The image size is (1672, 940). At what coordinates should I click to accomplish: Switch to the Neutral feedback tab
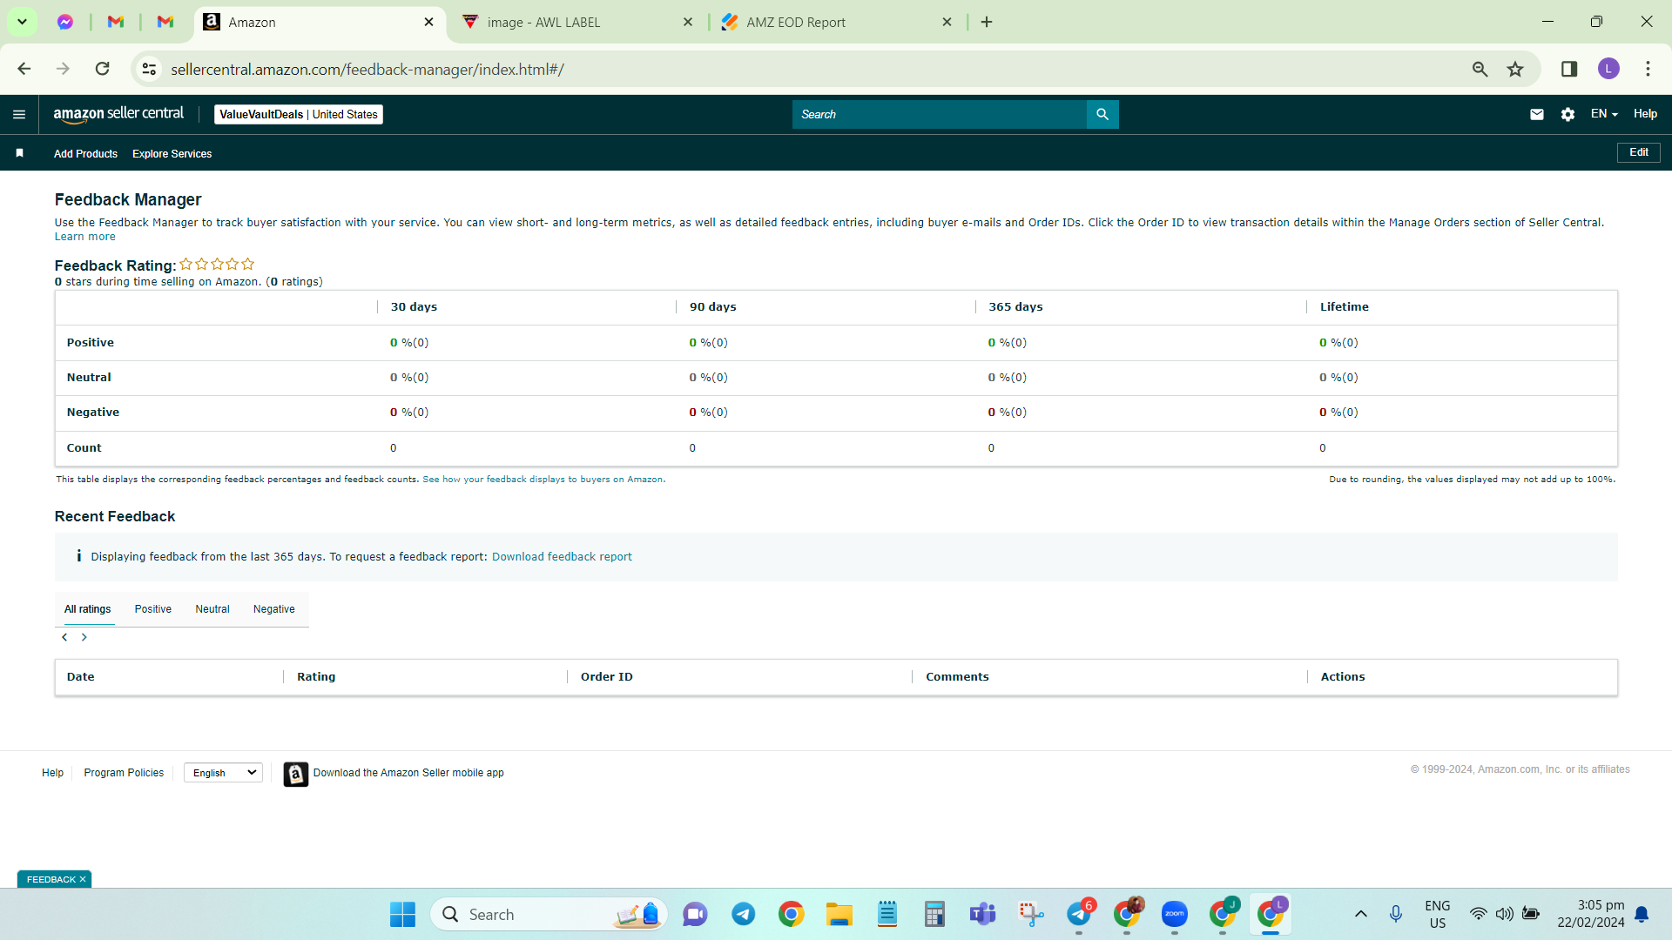pos(212,609)
